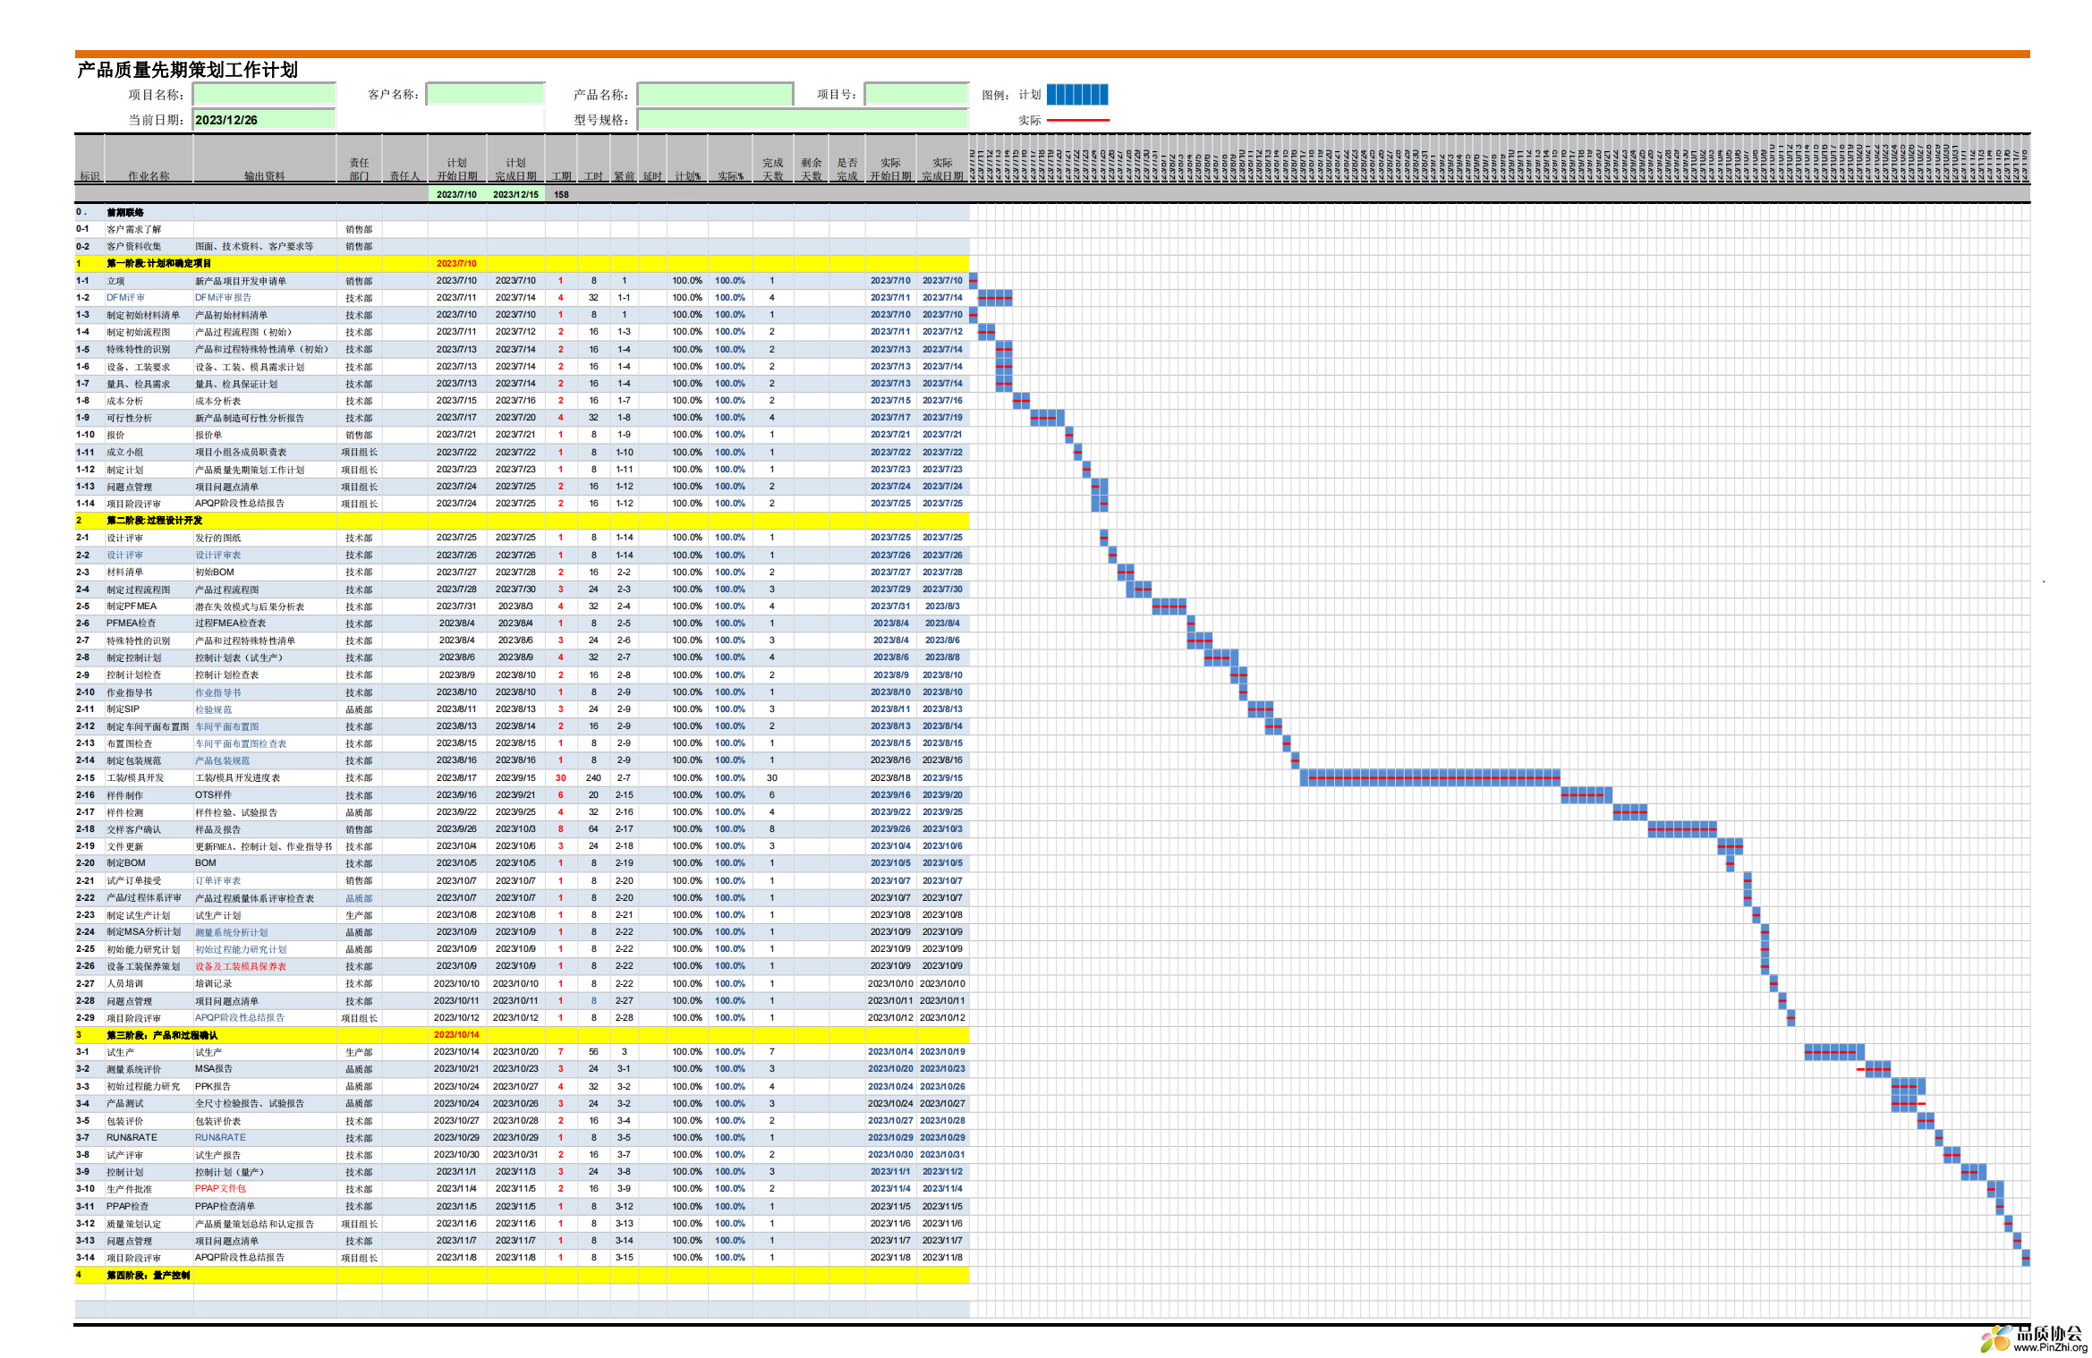This screenshot has height=1358, width=2092.
Task: Select the 第四阶段：量产控制 phase row
Action: click(522, 1275)
